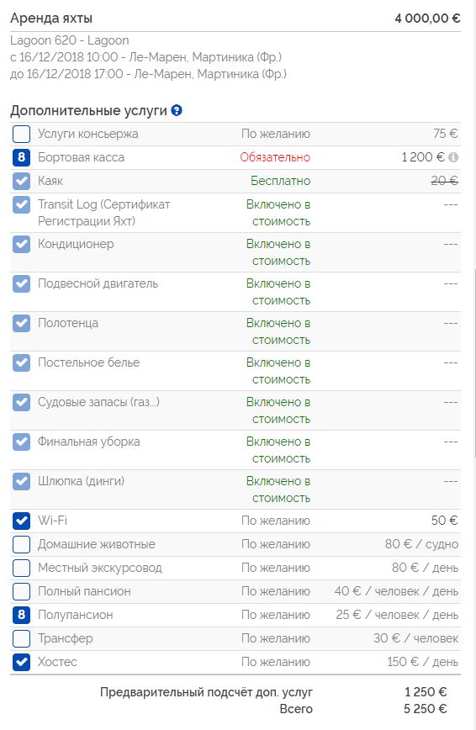Uncheck the Wi-Fi option
Viewport: 476px width, 730px height.
[x=21, y=521]
